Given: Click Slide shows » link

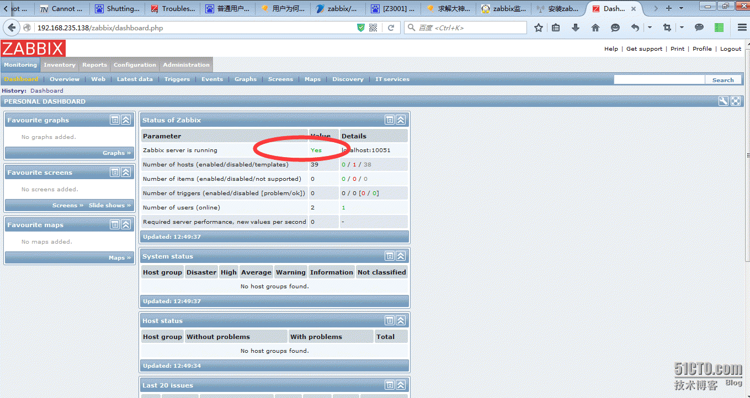Looking at the screenshot, I should 110,205.
